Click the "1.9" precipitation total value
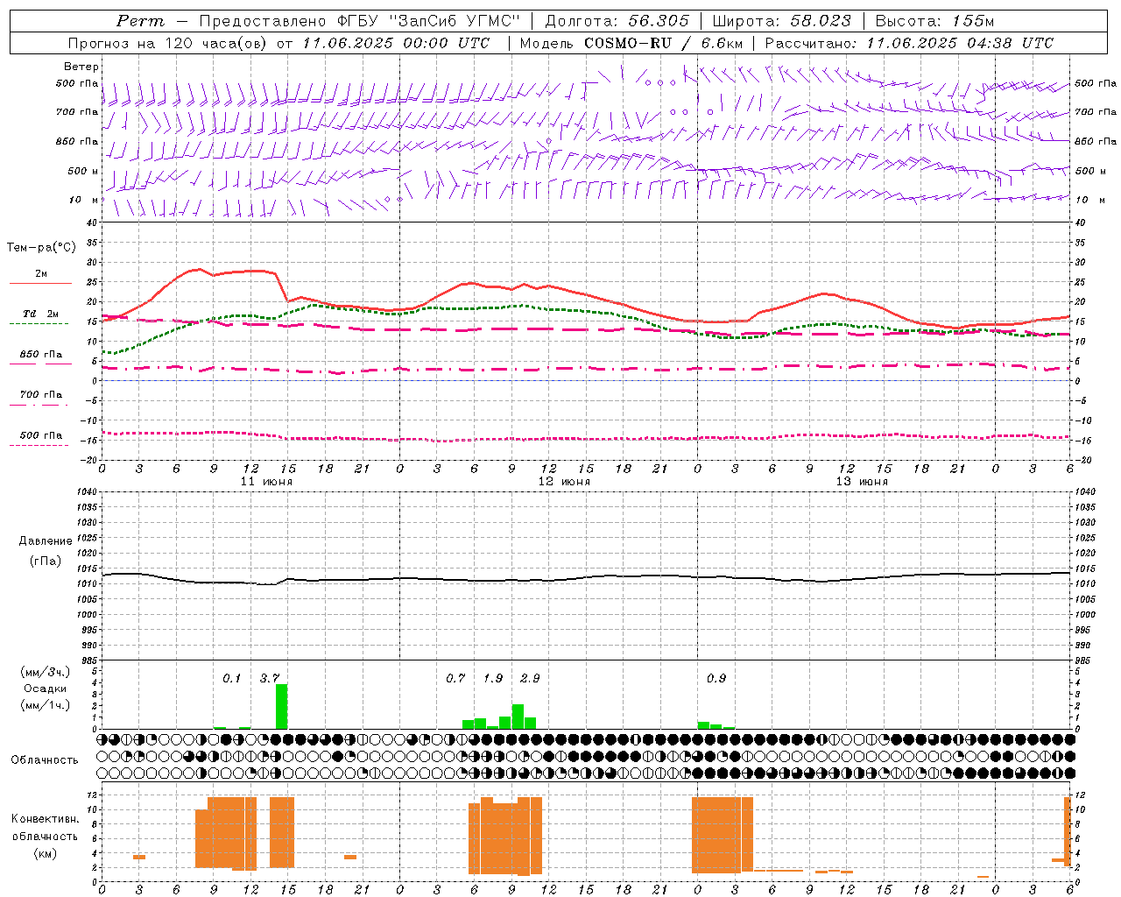The height and width of the screenshot is (897, 1121). pos(493,679)
